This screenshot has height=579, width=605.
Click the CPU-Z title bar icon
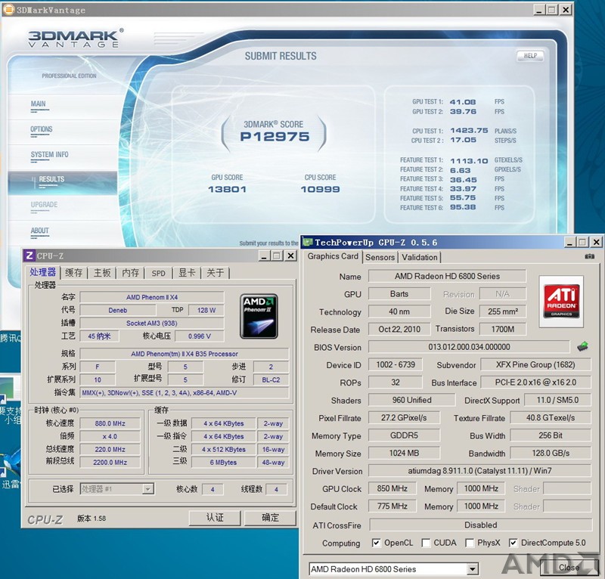pos(29,255)
